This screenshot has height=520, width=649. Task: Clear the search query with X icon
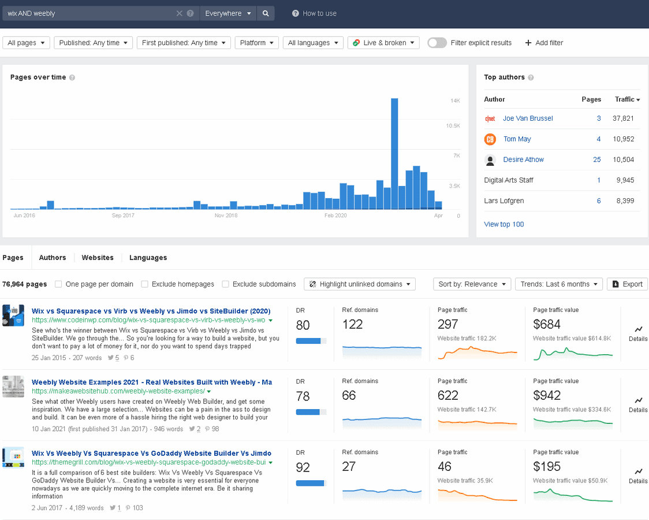[x=179, y=13]
